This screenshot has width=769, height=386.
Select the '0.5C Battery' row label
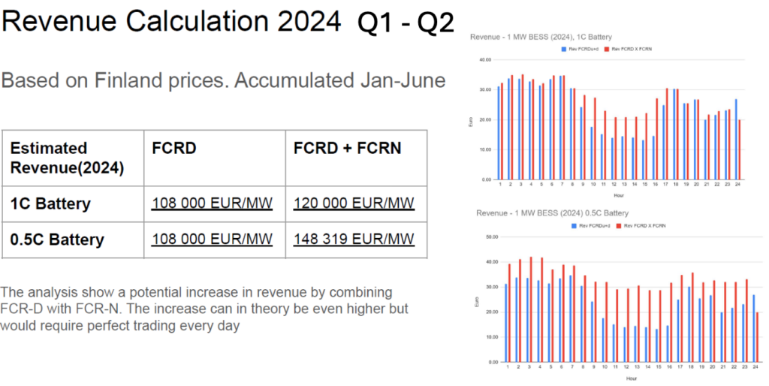[57, 240]
